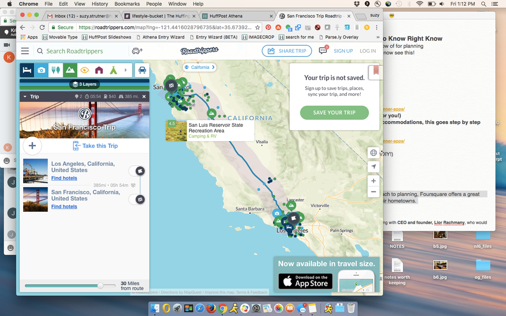
Task: Reload the page in Chrome
Action: pyautogui.click(x=42, y=27)
